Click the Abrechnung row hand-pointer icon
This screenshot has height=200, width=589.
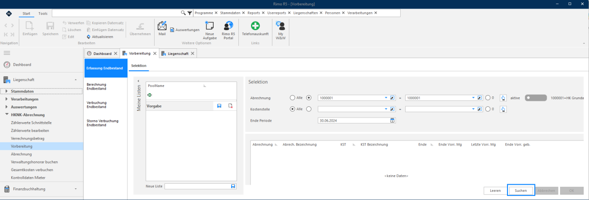pyautogui.click(x=503, y=97)
